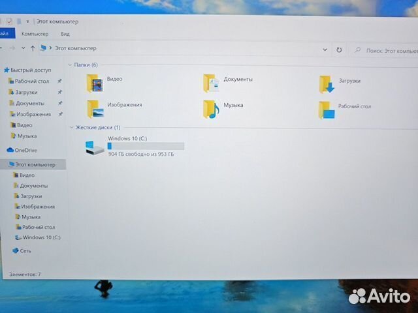Open the Изображения folder icon in Папки

95,109
